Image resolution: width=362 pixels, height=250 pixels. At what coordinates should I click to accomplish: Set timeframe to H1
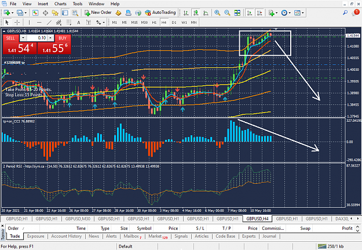tap(154, 22)
